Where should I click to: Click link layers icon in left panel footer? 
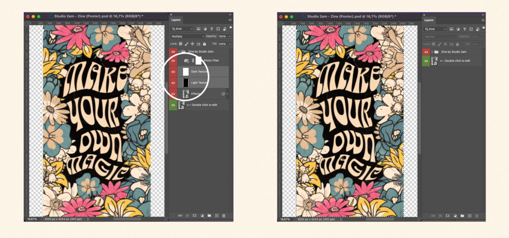coord(180,216)
